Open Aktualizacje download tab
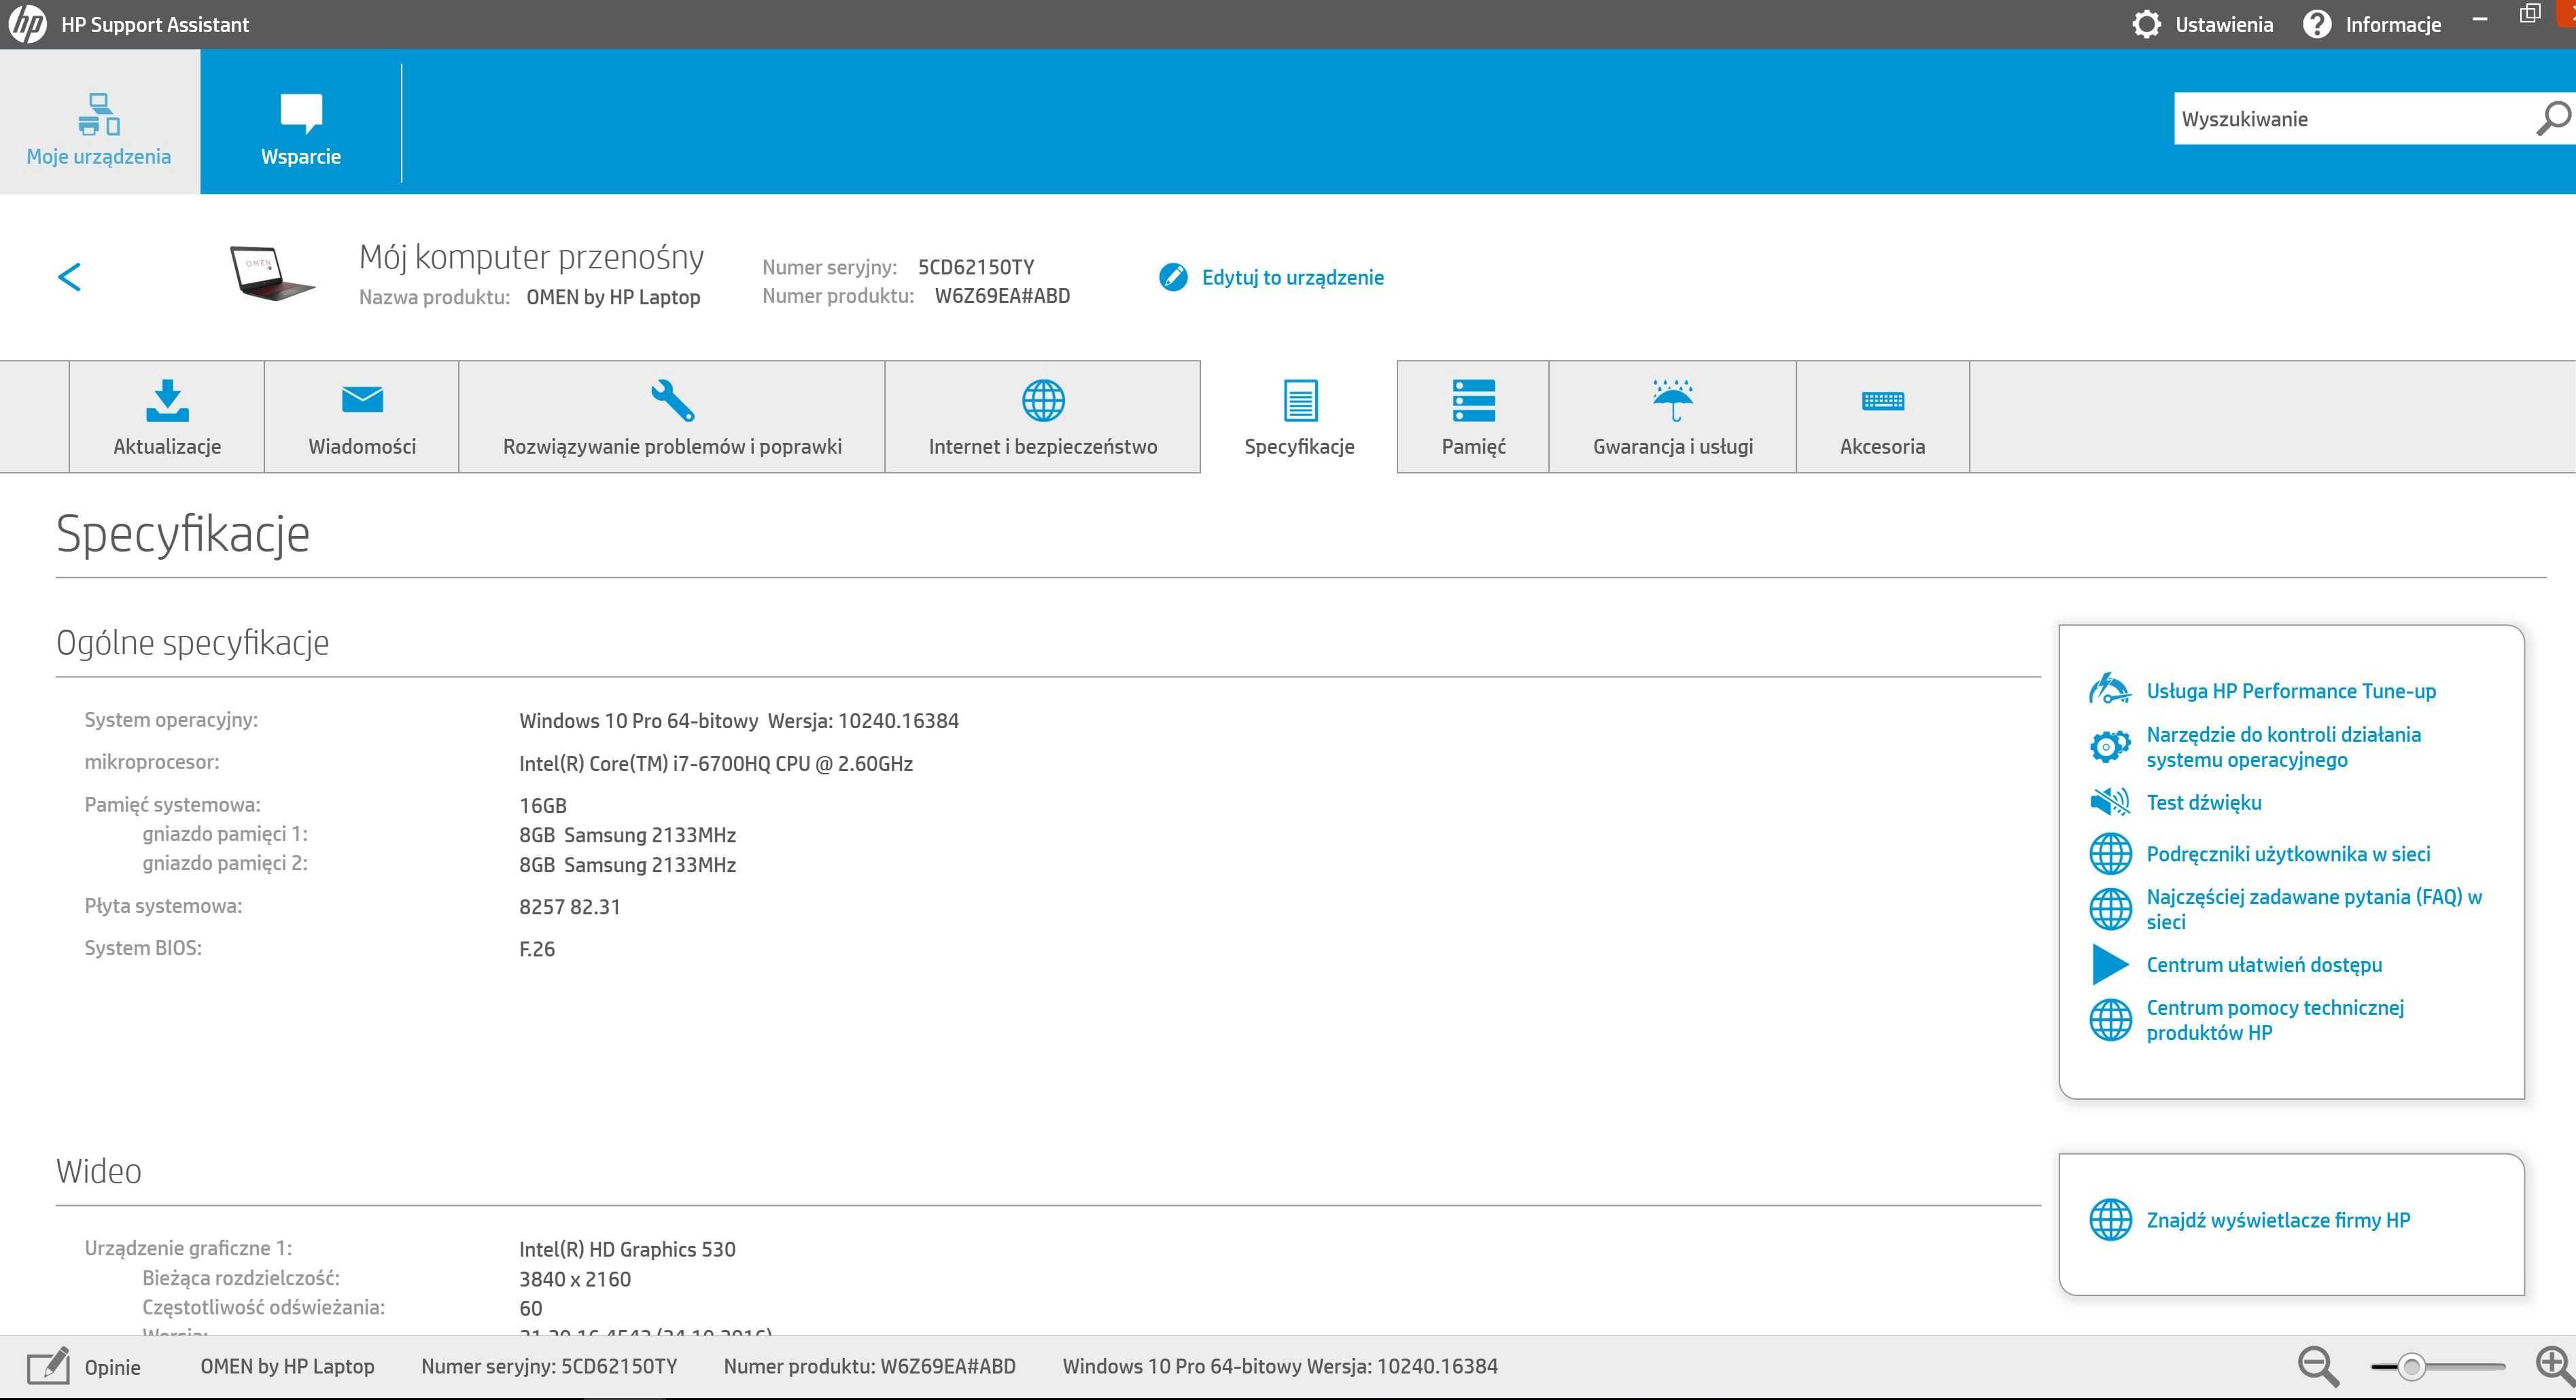This screenshot has height=1400, width=2576. click(x=167, y=416)
